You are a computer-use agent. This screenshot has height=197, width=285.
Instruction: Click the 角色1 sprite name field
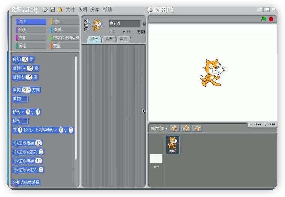coord(124,24)
